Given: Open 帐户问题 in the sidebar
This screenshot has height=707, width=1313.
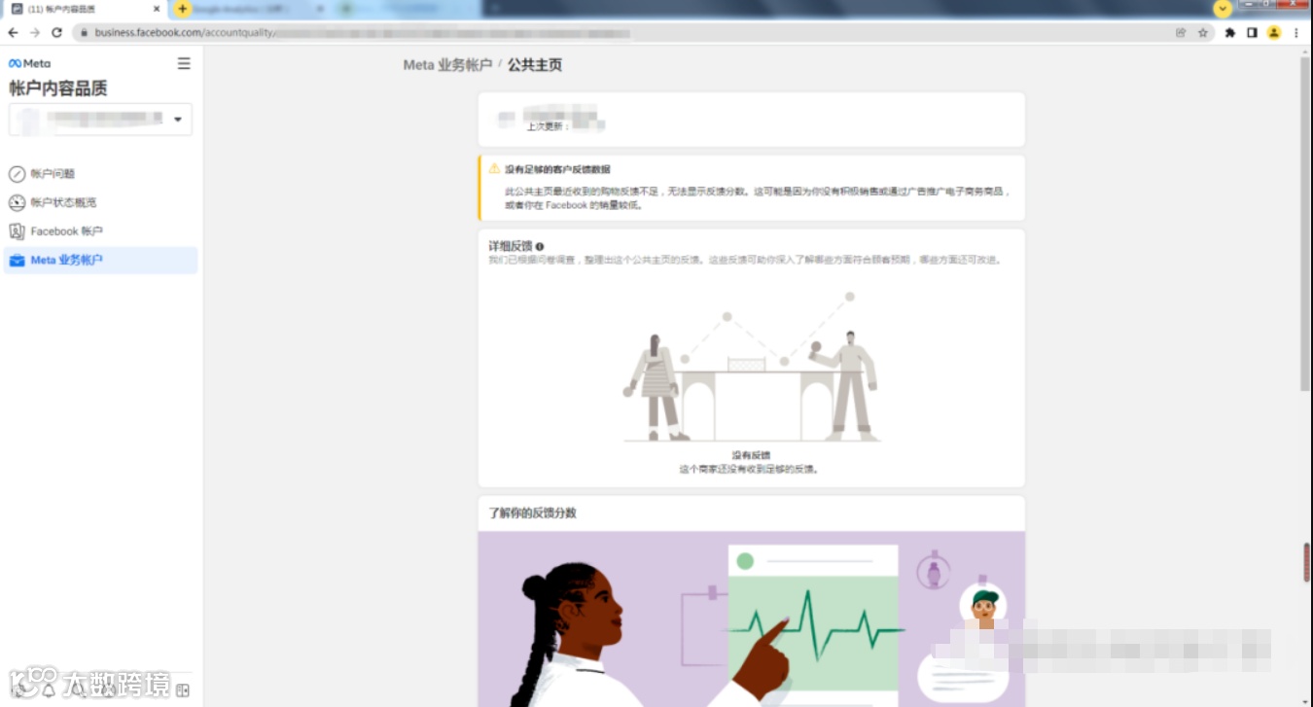Looking at the screenshot, I should coord(101,174).
